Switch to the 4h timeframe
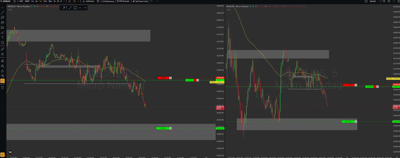The height and width of the screenshot is (158, 400). tap(58, 1)
